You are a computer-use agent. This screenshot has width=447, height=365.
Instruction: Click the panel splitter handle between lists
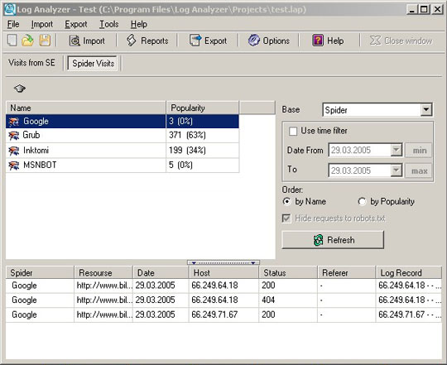[x=223, y=262]
